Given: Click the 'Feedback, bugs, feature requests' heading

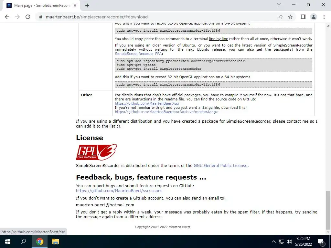Looking at the screenshot, I should (x=141, y=177).
